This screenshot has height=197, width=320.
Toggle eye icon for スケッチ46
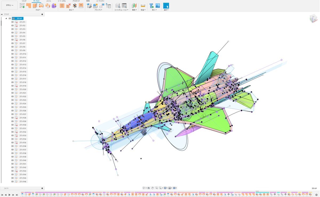tap(13, 182)
